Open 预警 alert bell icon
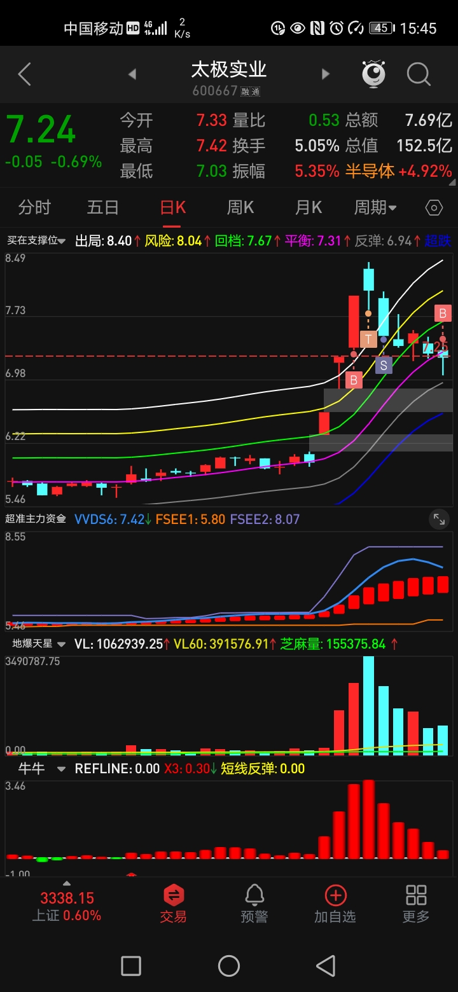458x992 pixels. coord(254,903)
